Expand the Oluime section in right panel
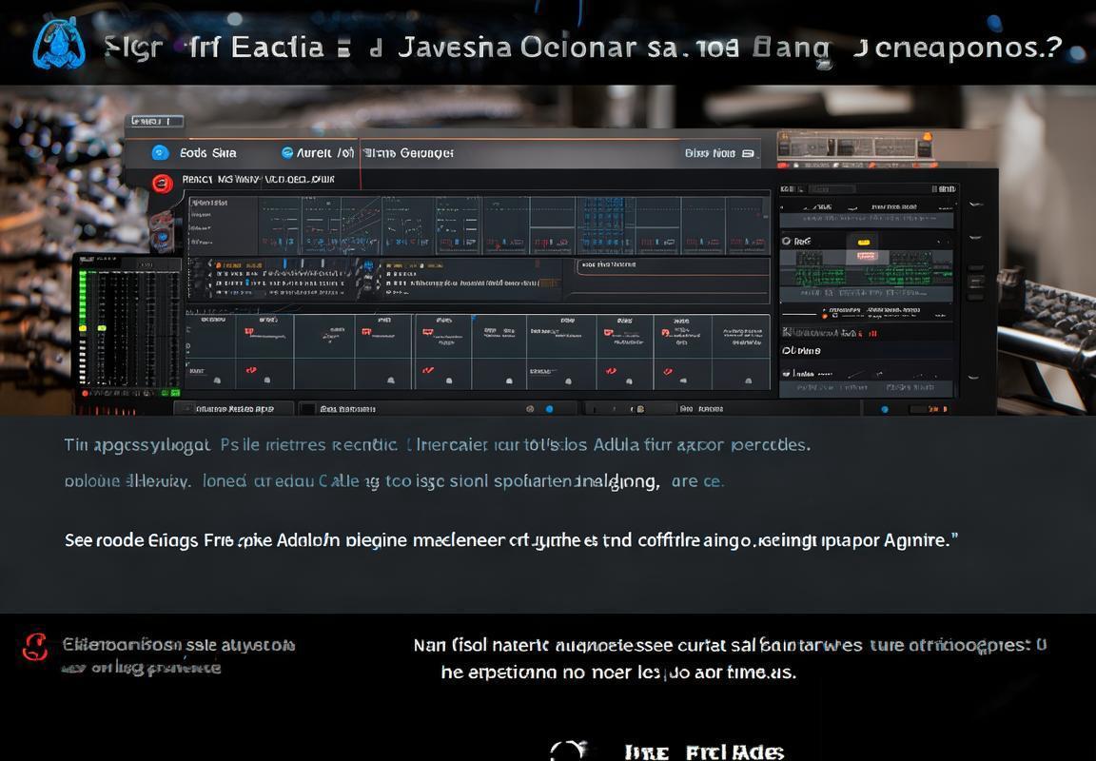 click(801, 351)
